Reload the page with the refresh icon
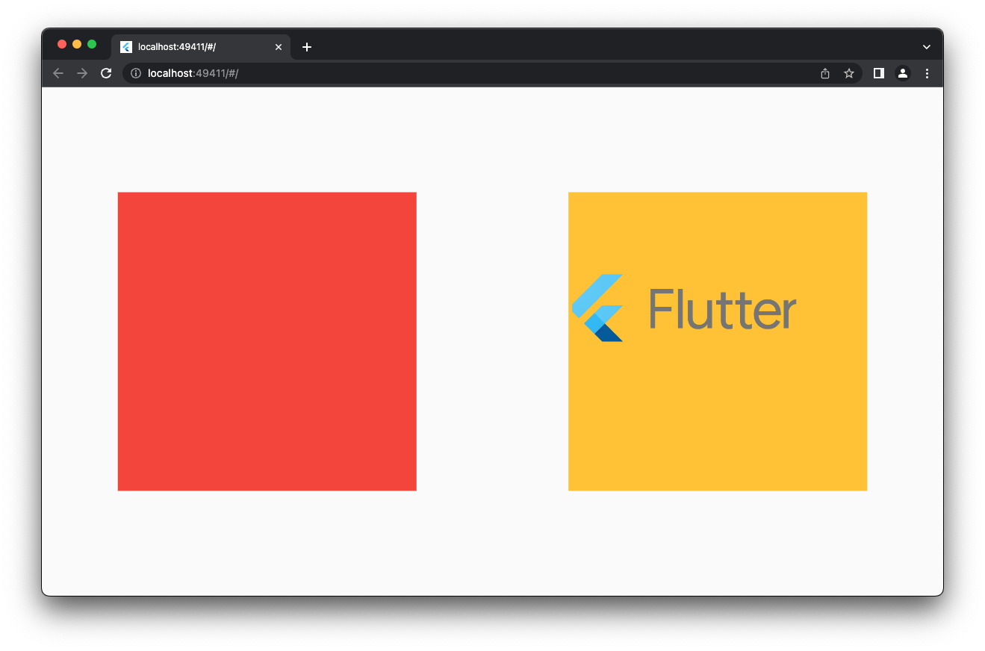Image resolution: width=985 pixels, height=651 pixels. [106, 73]
